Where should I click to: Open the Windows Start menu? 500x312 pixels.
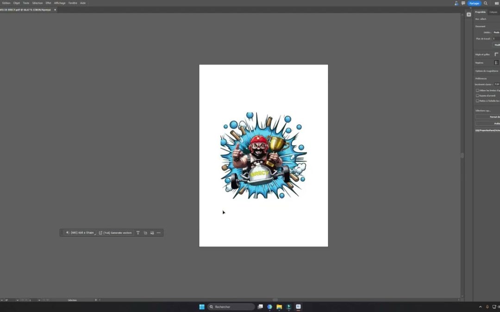[x=202, y=307]
